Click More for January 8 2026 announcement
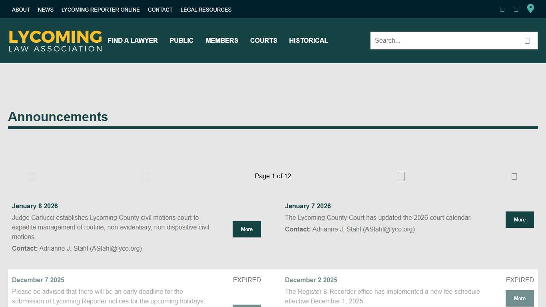This screenshot has width=546, height=307. [247, 229]
